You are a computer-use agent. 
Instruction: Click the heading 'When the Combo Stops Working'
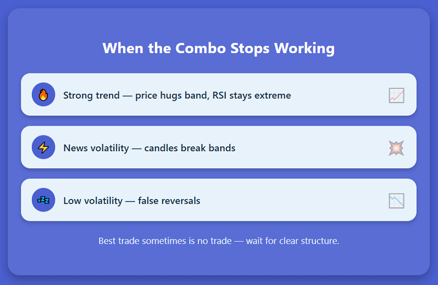pyautogui.click(x=218, y=48)
